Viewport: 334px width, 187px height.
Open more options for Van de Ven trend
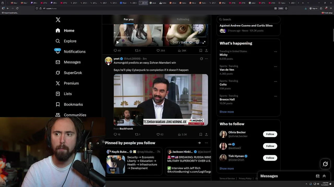275,66
